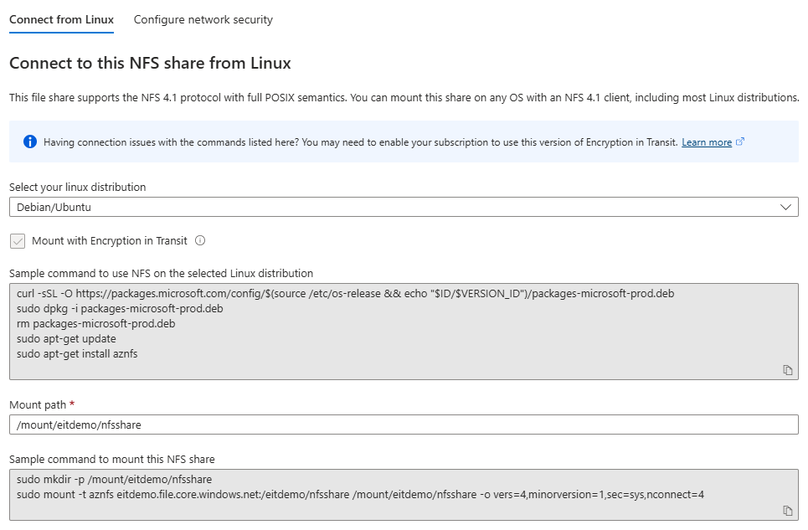This screenshot has height=530, width=808.
Task: Follow the Learn more link
Action: pos(707,142)
